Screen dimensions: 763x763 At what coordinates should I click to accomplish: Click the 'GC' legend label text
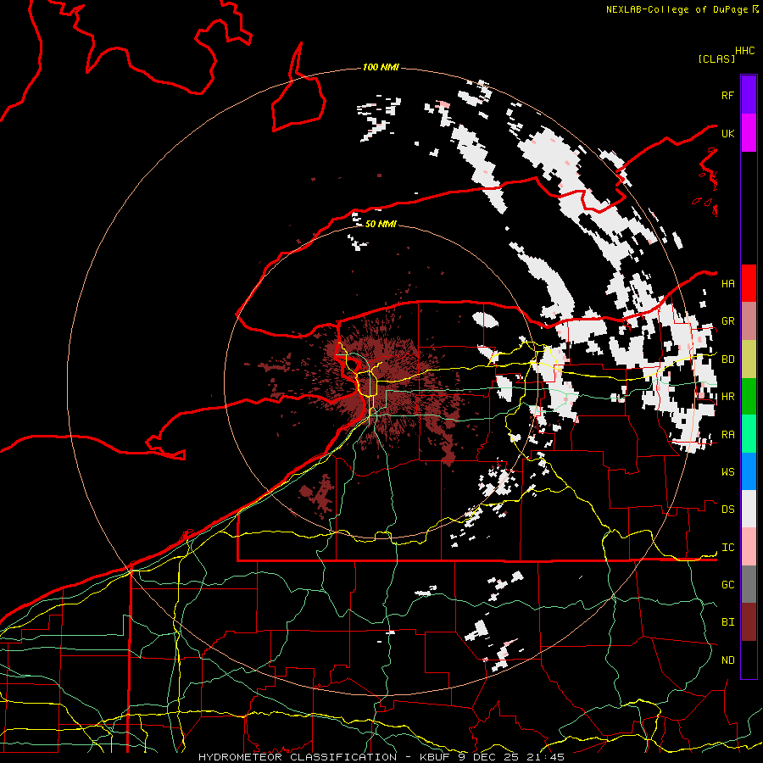(727, 585)
